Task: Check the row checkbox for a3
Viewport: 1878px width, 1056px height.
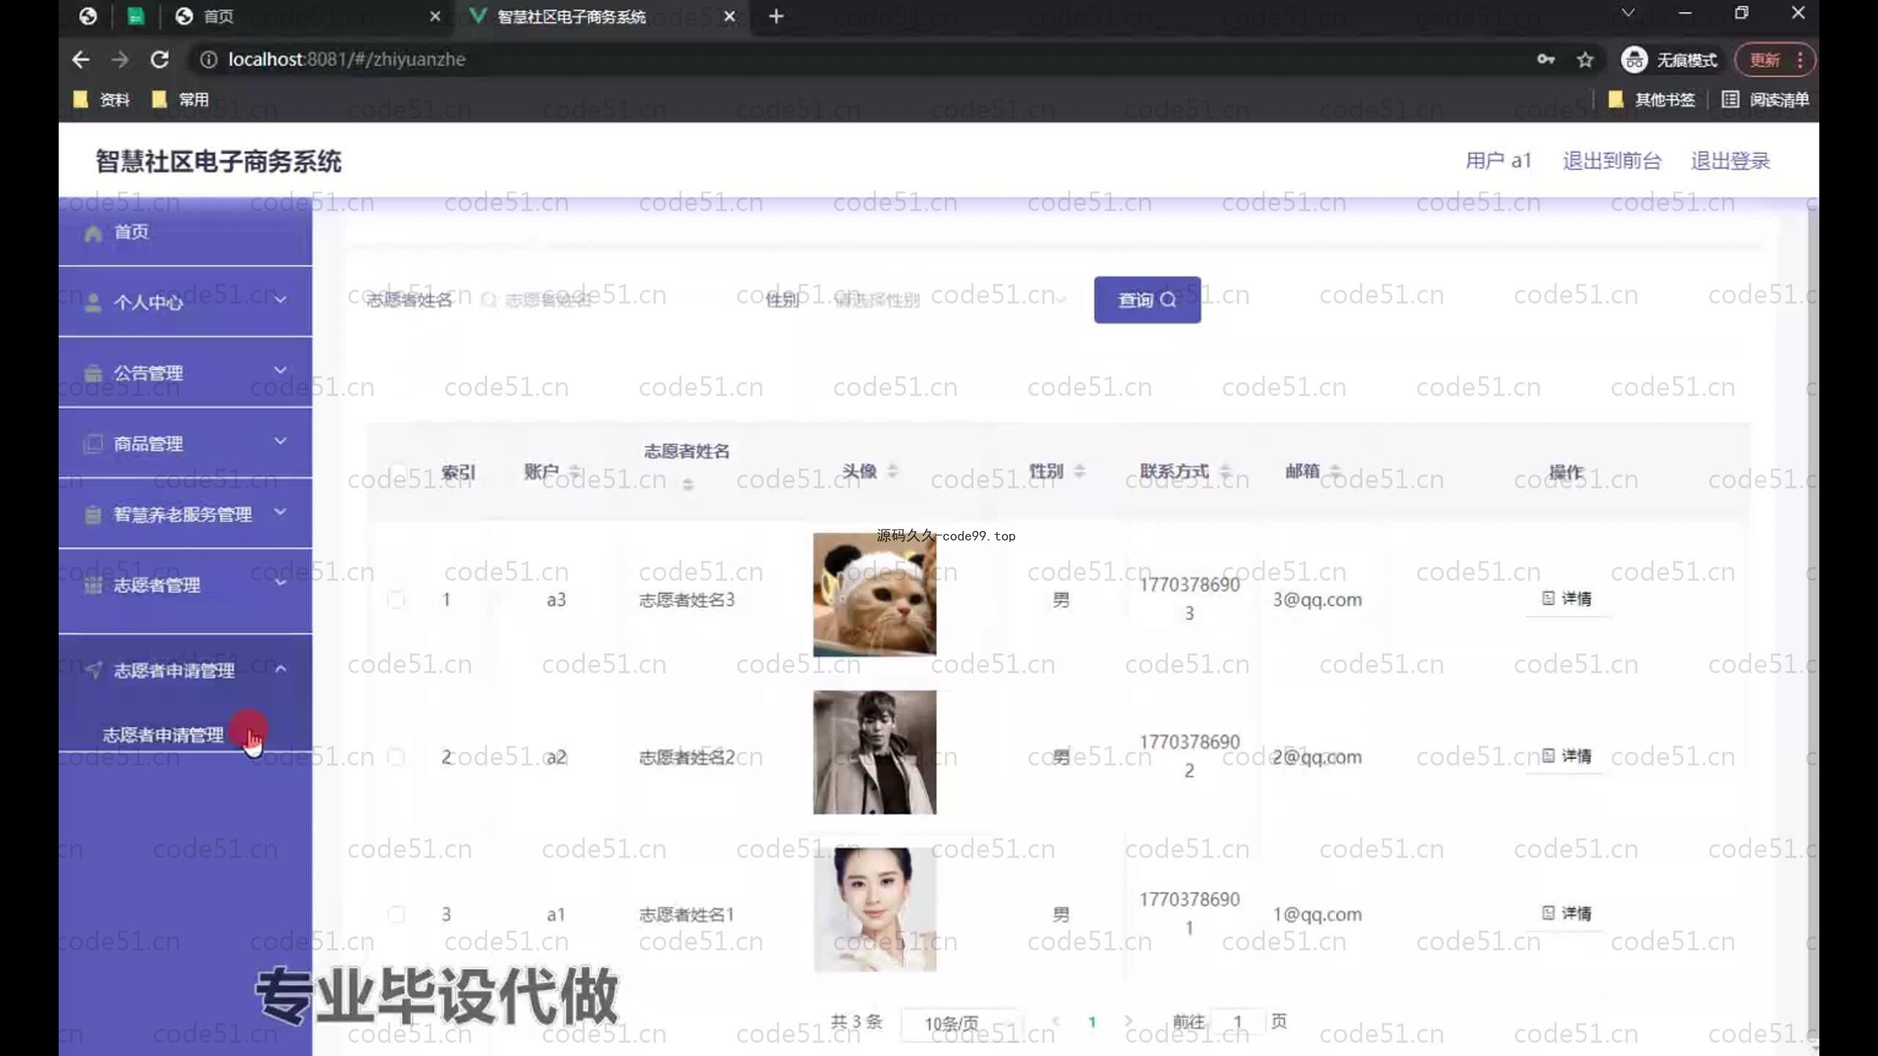Action: coord(396,600)
